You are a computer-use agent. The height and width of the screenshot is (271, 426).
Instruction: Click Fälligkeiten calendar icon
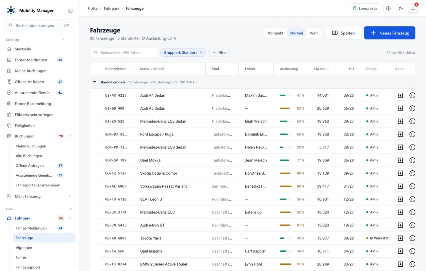pyautogui.click(x=9, y=126)
